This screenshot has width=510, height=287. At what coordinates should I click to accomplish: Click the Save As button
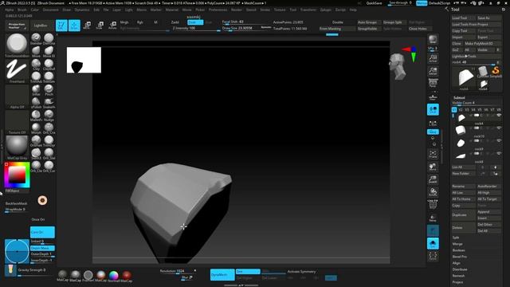(x=488, y=18)
